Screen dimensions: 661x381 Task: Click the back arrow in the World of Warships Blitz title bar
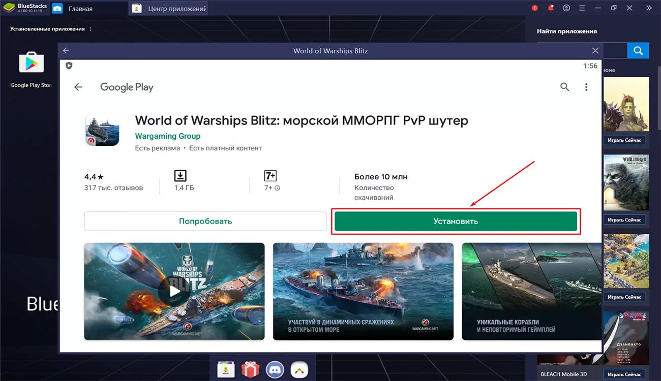point(66,51)
